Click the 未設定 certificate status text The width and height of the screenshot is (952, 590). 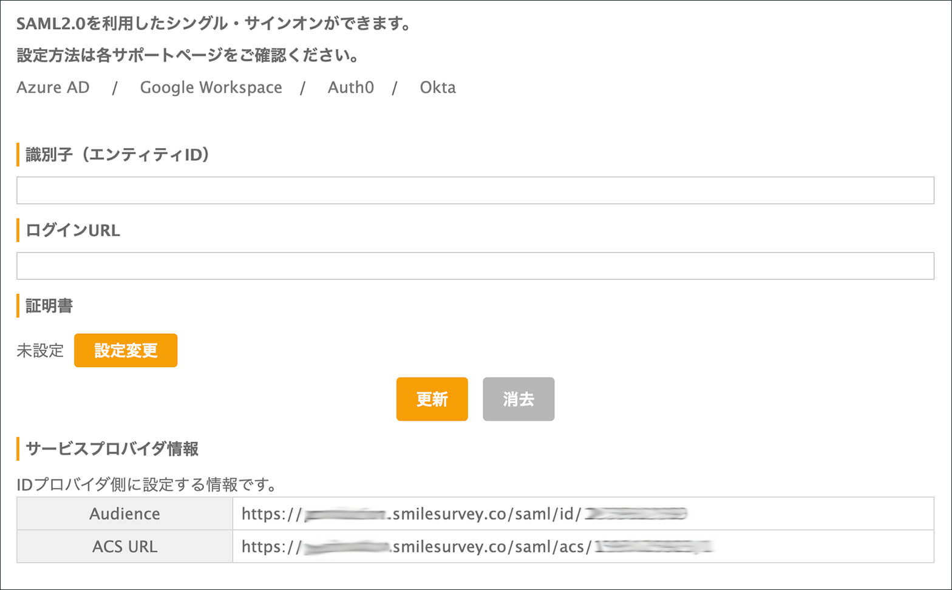point(40,351)
